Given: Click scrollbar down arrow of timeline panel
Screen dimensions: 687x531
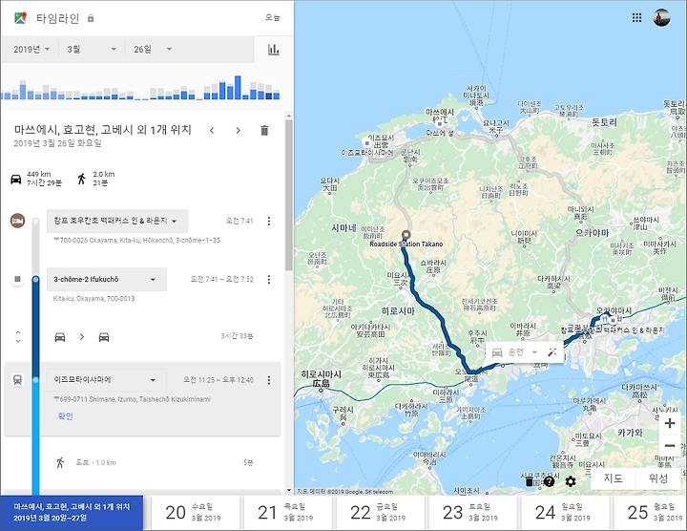Looking at the screenshot, I should 289,490.
